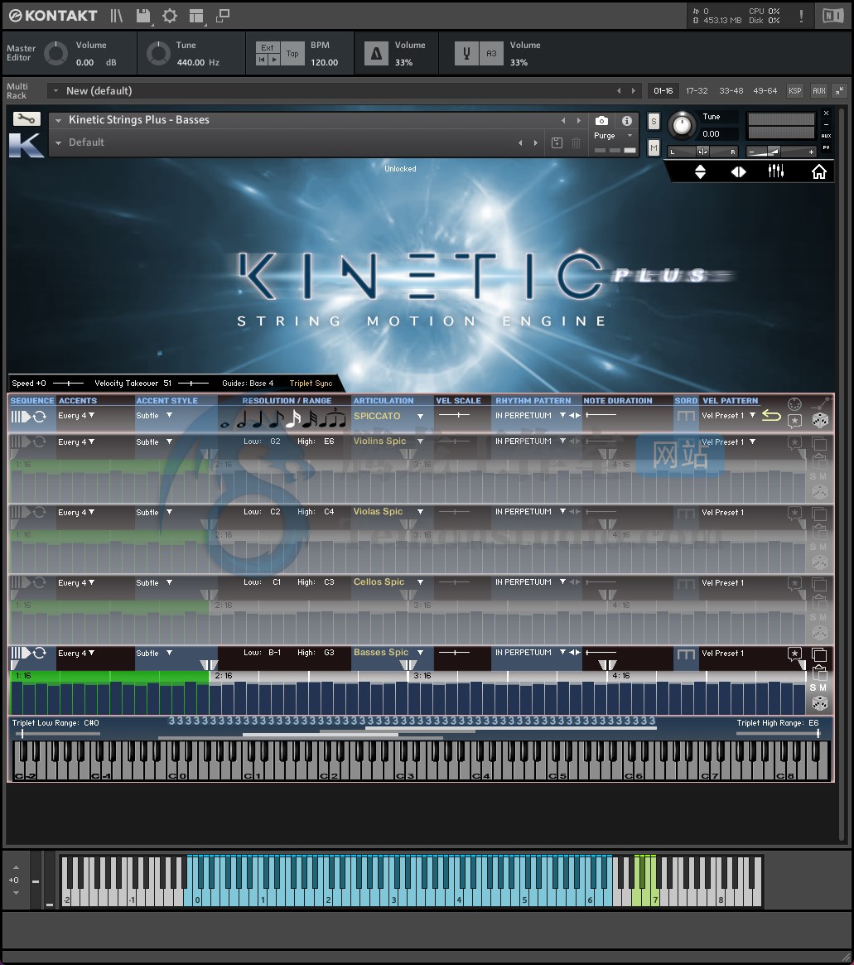Solo the Basses row with S
Screen dimensions: 854x965
(813, 688)
